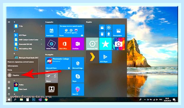Open Settings gear in Start sidebar
The width and height of the screenshot is (184, 108).
9,88
